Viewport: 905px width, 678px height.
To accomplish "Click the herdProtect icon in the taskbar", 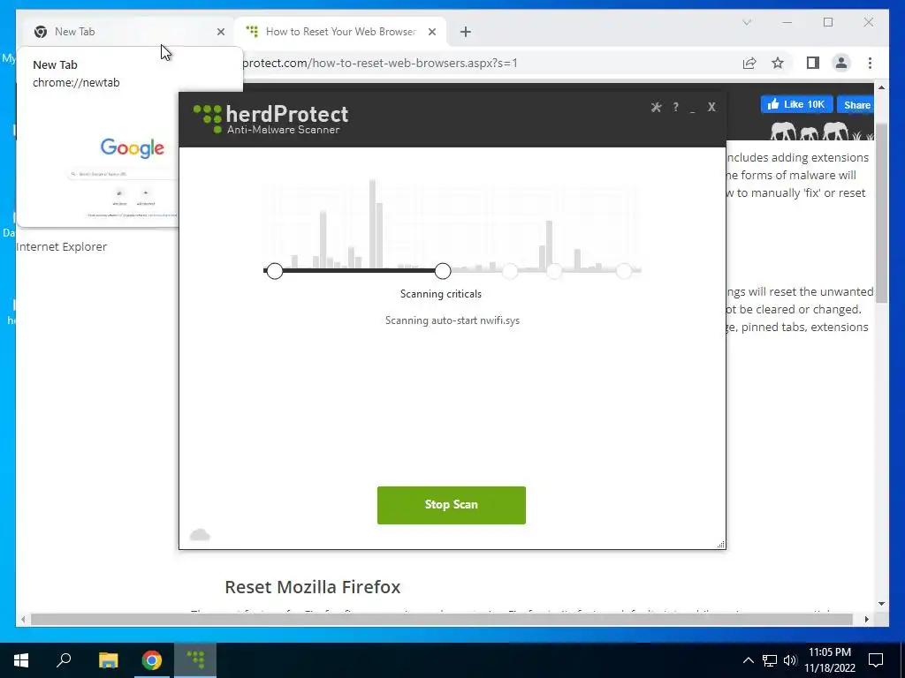I will tap(195, 660).
